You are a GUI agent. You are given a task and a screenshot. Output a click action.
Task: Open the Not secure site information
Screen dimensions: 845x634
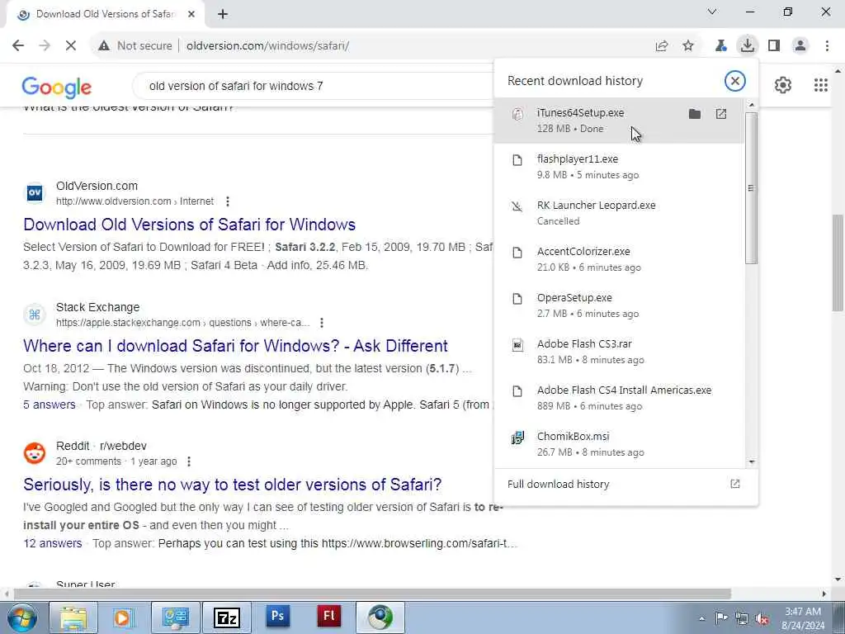[x=135, y=46]
